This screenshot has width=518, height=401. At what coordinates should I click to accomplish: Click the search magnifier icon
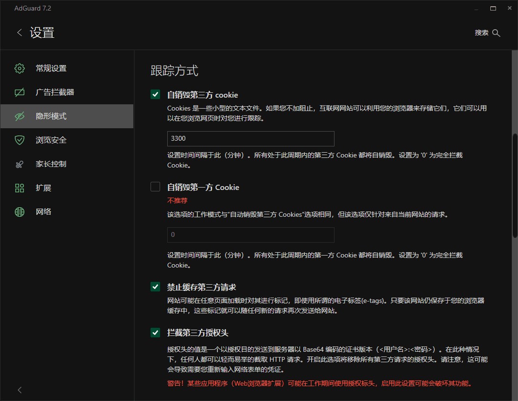click(496, 33)
